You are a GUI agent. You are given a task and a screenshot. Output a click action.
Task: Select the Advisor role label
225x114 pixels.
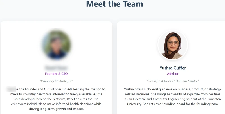pyautogui.click(x=173, y=74)
